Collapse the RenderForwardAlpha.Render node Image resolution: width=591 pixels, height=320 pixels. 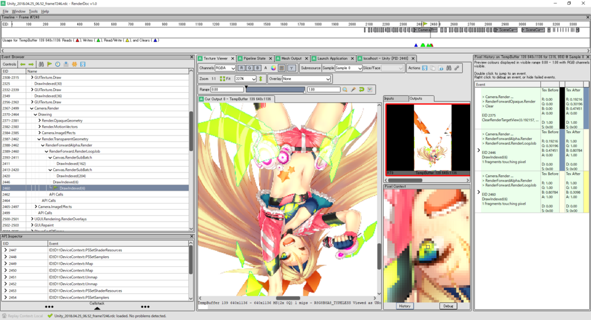[43, 145]
